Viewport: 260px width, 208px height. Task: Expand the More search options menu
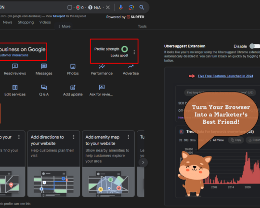pos(64,26)
